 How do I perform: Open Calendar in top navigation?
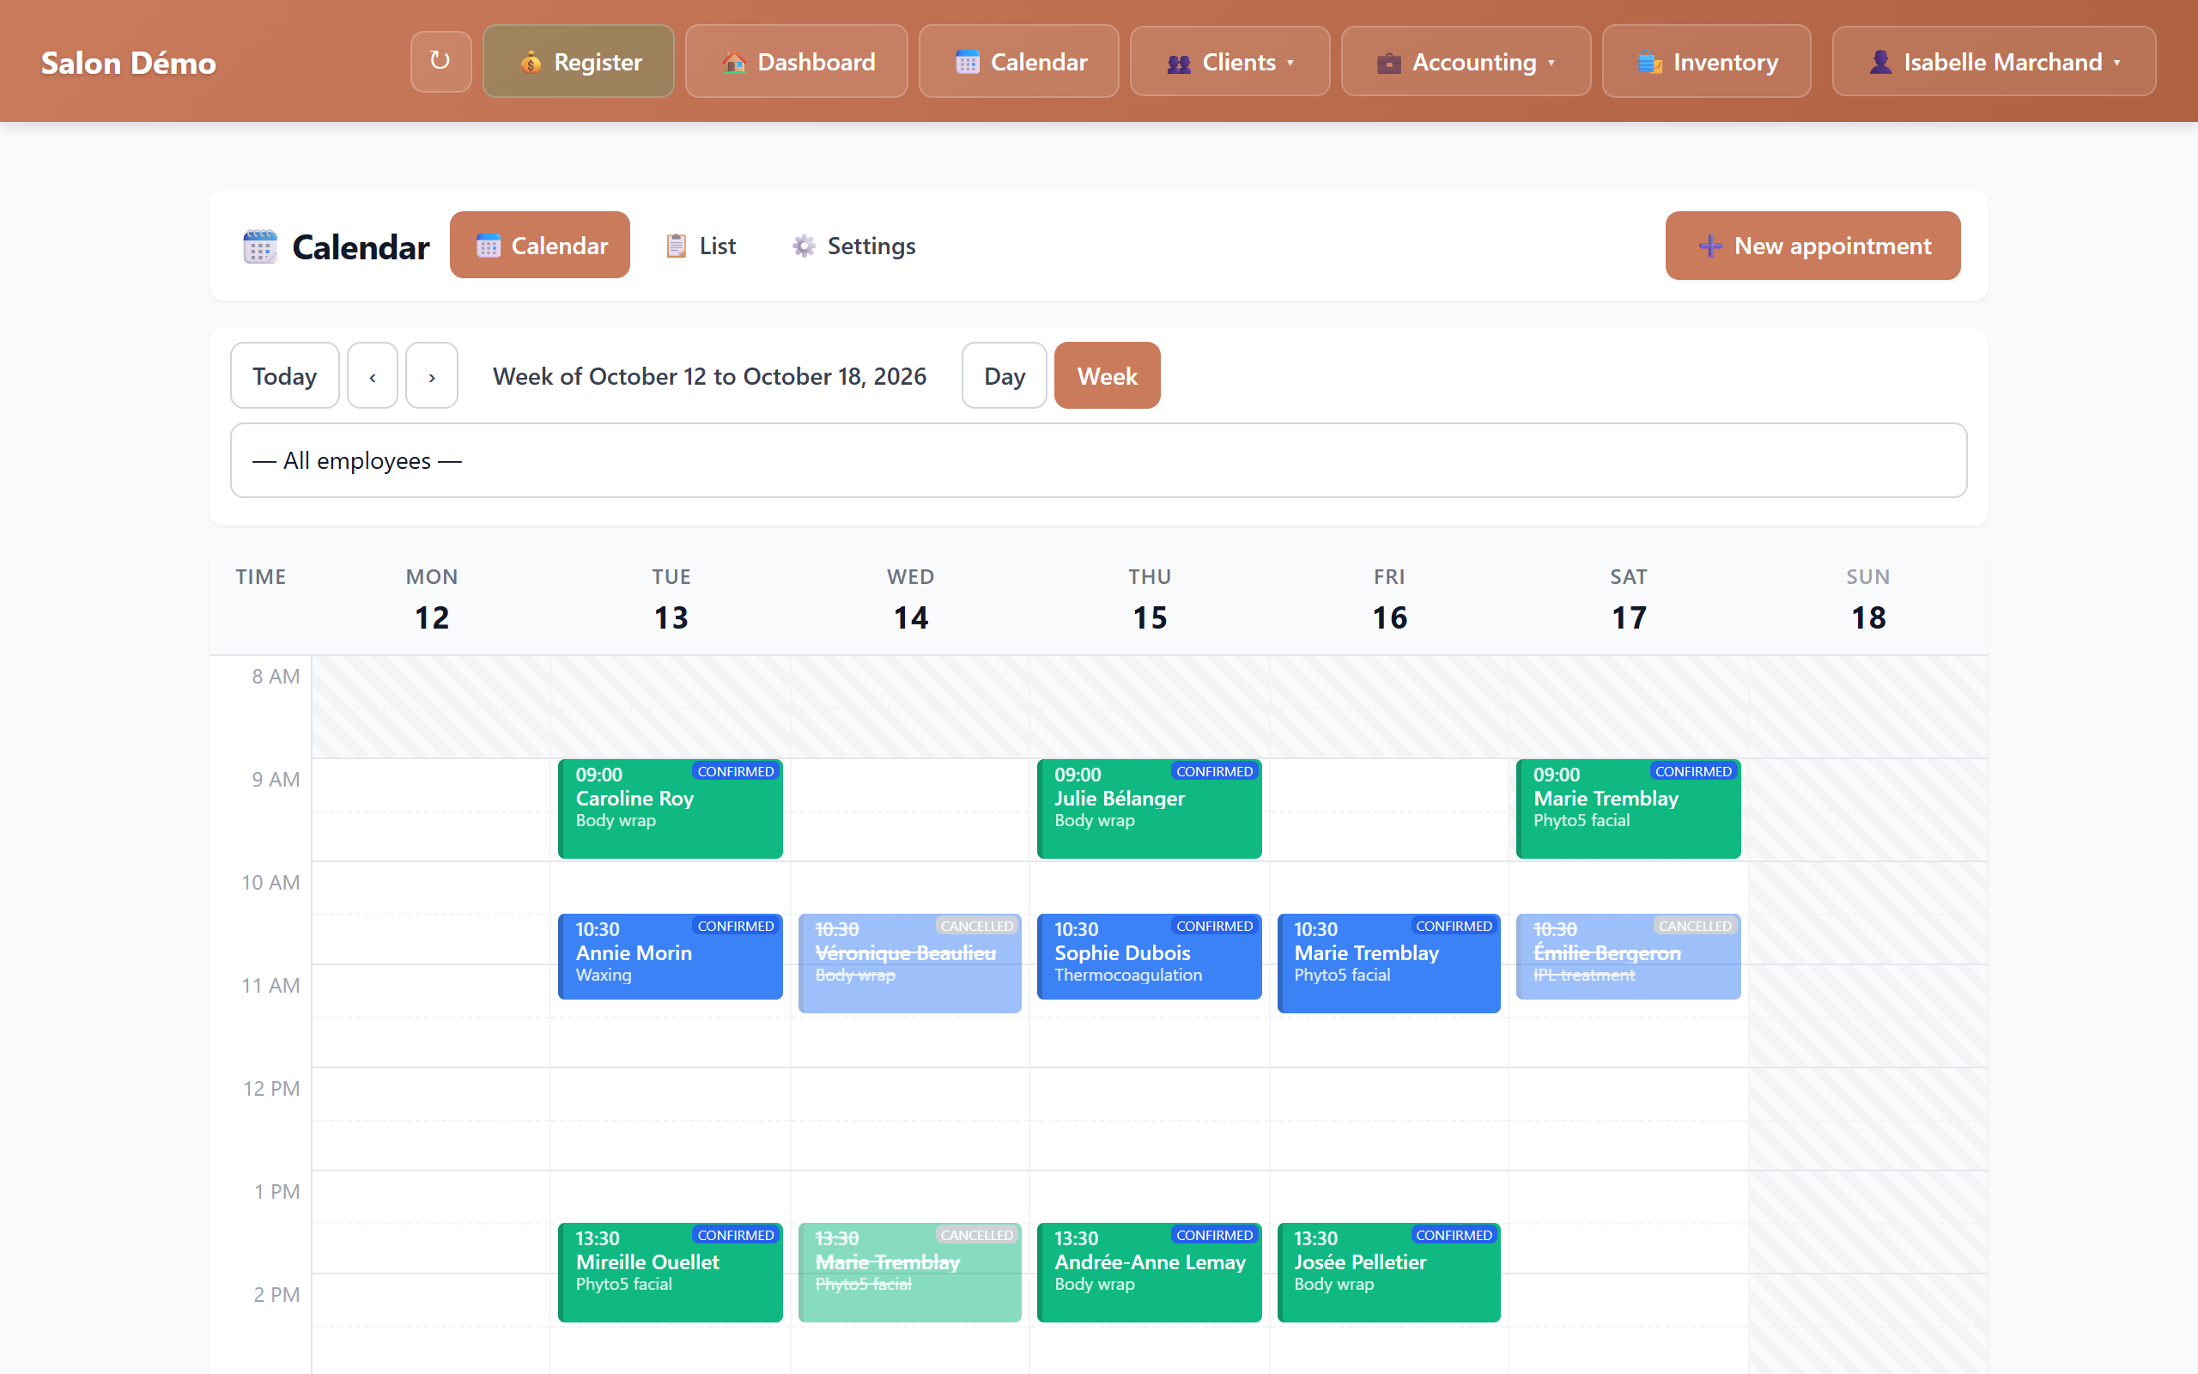1019,62
